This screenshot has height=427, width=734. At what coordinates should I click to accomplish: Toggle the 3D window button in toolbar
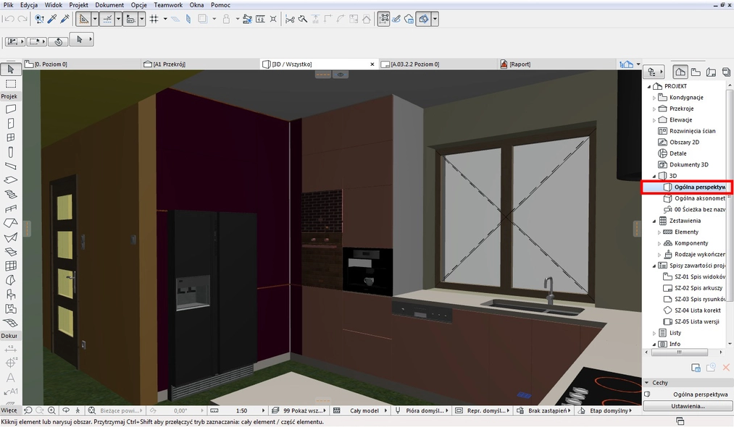[423, 19]
